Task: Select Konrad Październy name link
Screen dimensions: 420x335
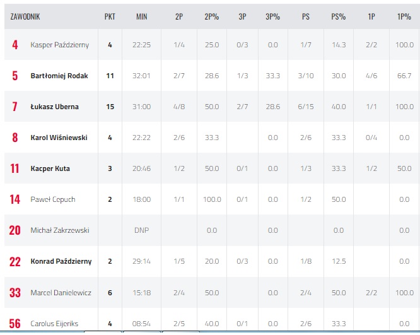Action: point(61,261)
